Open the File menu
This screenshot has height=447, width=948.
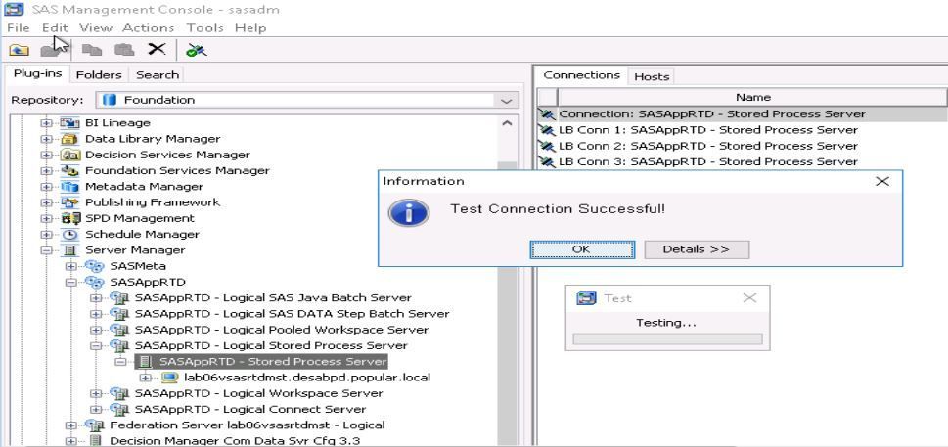(x=19, y=27)
